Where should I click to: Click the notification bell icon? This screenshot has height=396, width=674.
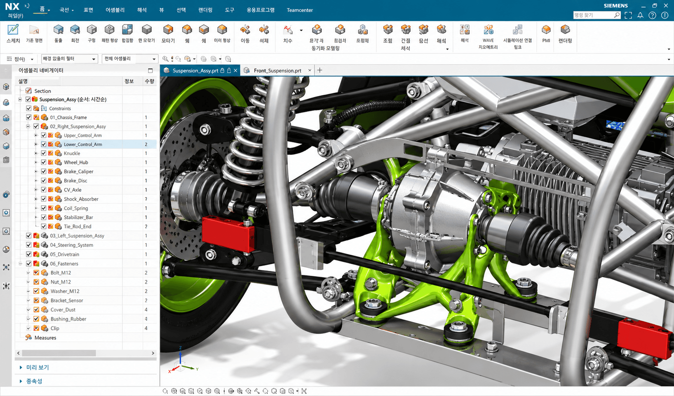pyautogui.click(x=640, y=15)
